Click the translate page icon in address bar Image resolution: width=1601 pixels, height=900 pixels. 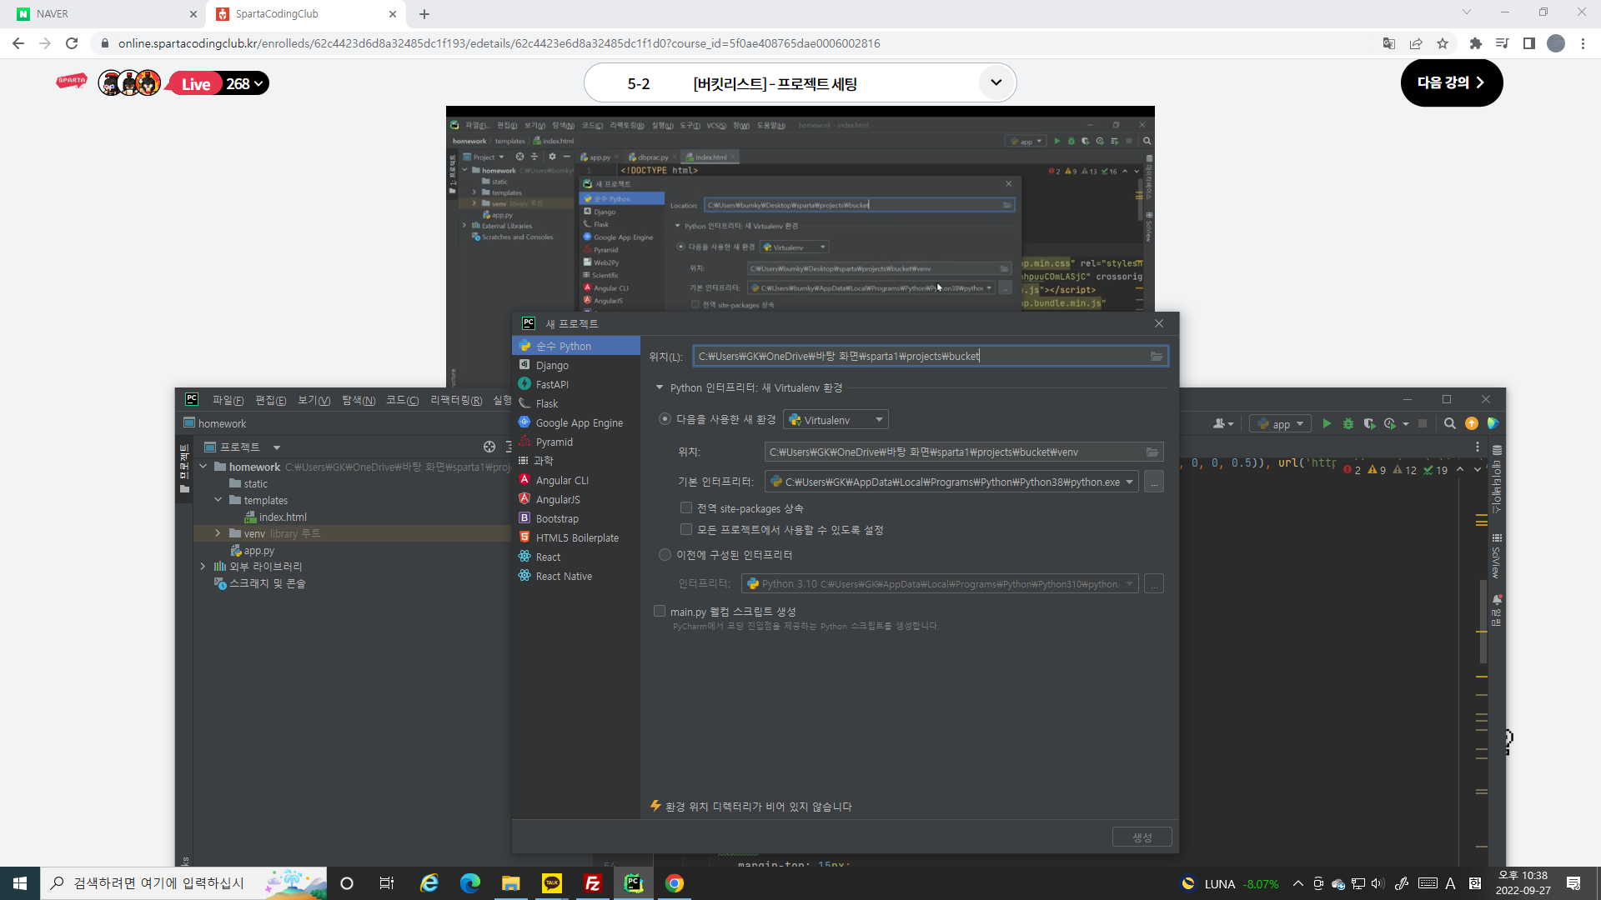(1389, 43)
